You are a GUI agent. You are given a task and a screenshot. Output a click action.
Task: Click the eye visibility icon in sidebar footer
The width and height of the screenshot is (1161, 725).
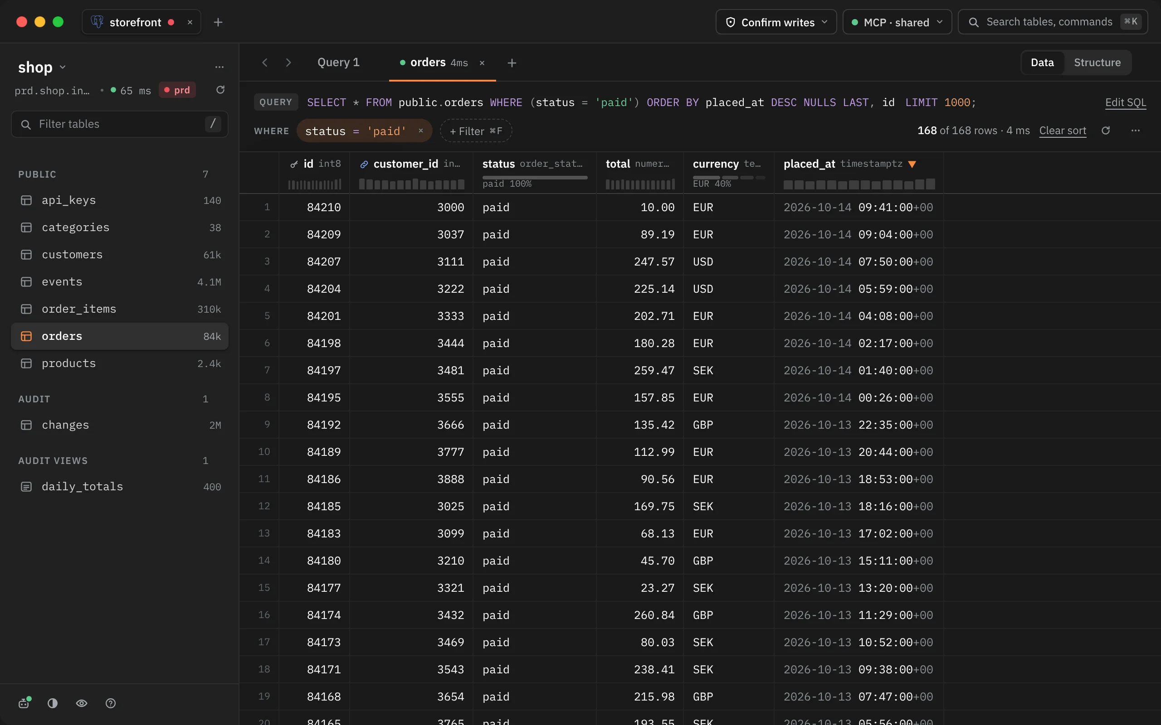pos(82,703)
